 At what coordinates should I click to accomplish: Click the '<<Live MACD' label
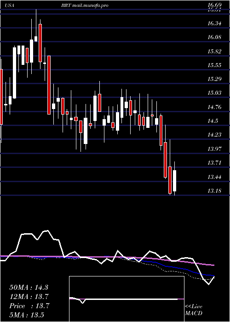tap(194, 310)
